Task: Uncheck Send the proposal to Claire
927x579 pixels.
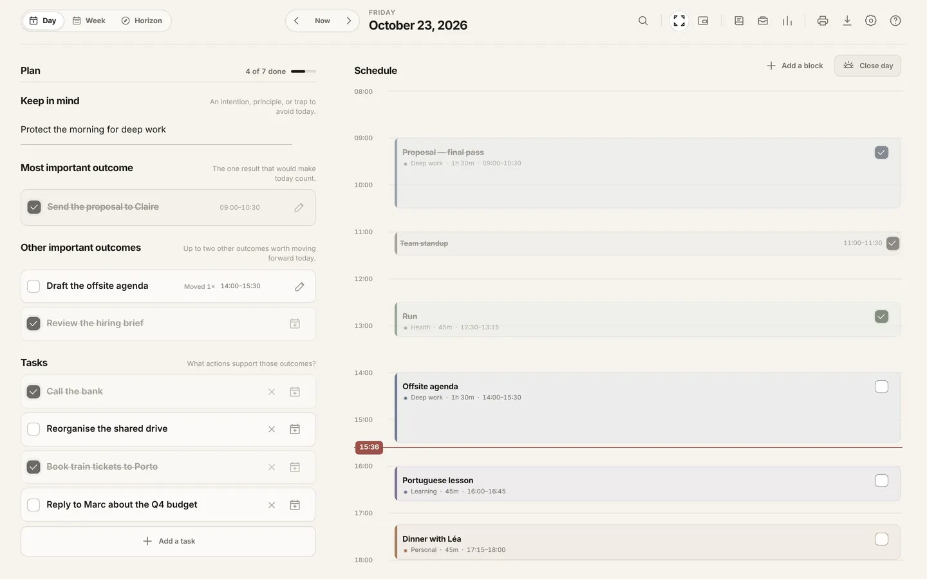Action: 34,207
